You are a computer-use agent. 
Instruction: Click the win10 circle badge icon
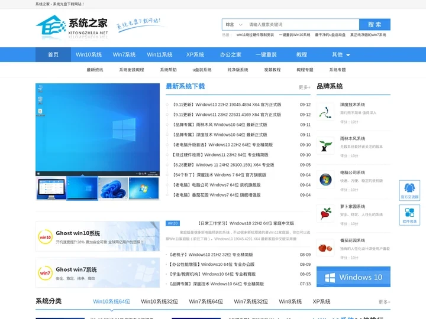[x=45, y=237]
